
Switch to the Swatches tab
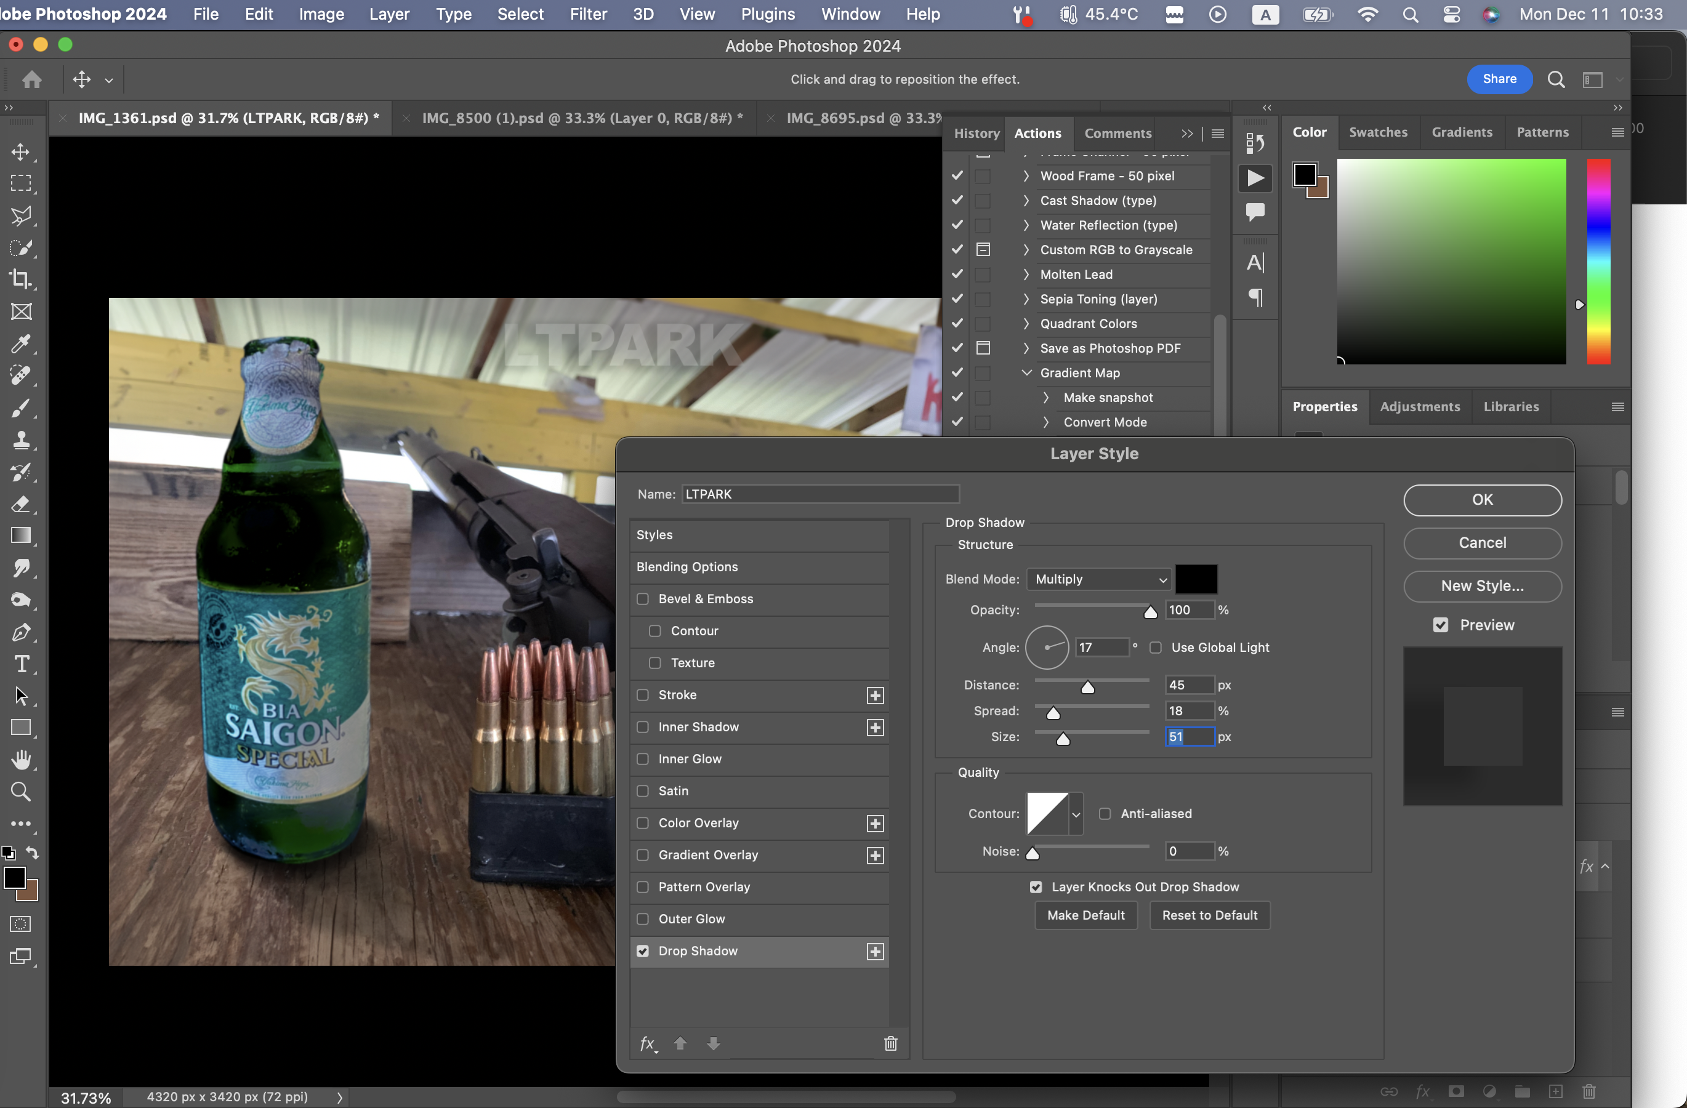1377,132
